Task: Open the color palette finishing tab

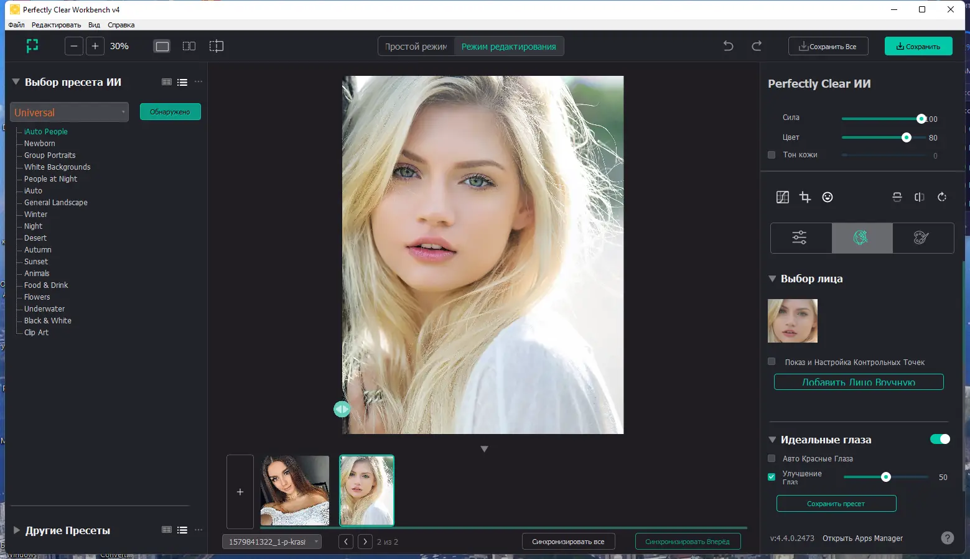Action: pos(923,238)
